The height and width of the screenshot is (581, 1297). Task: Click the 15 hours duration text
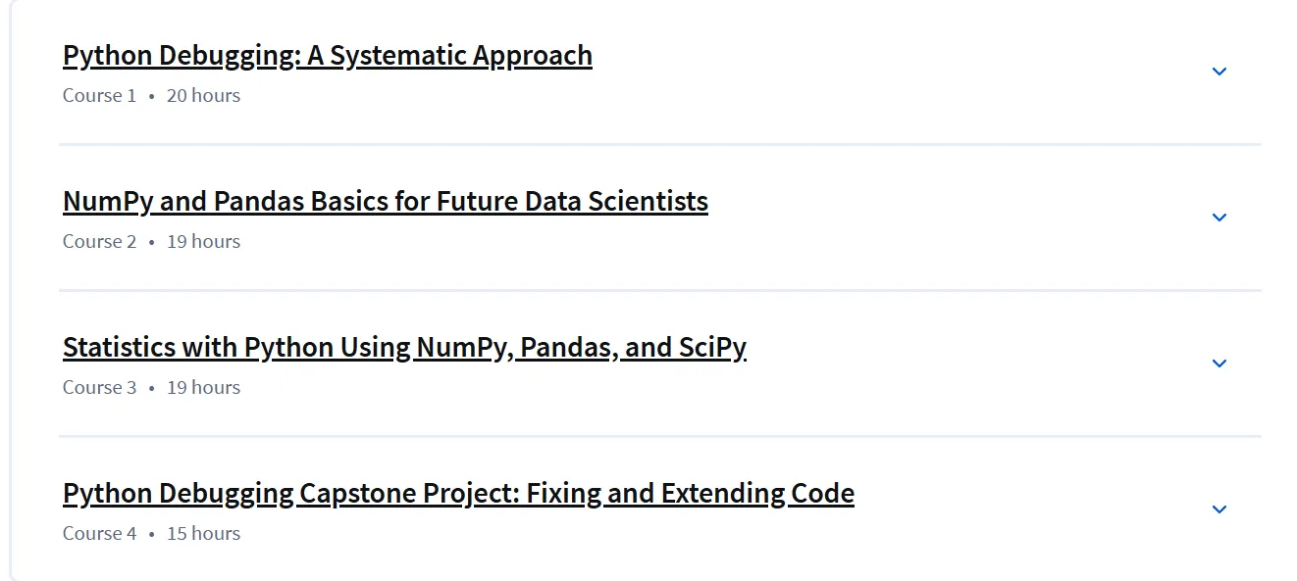pos(203,534)
